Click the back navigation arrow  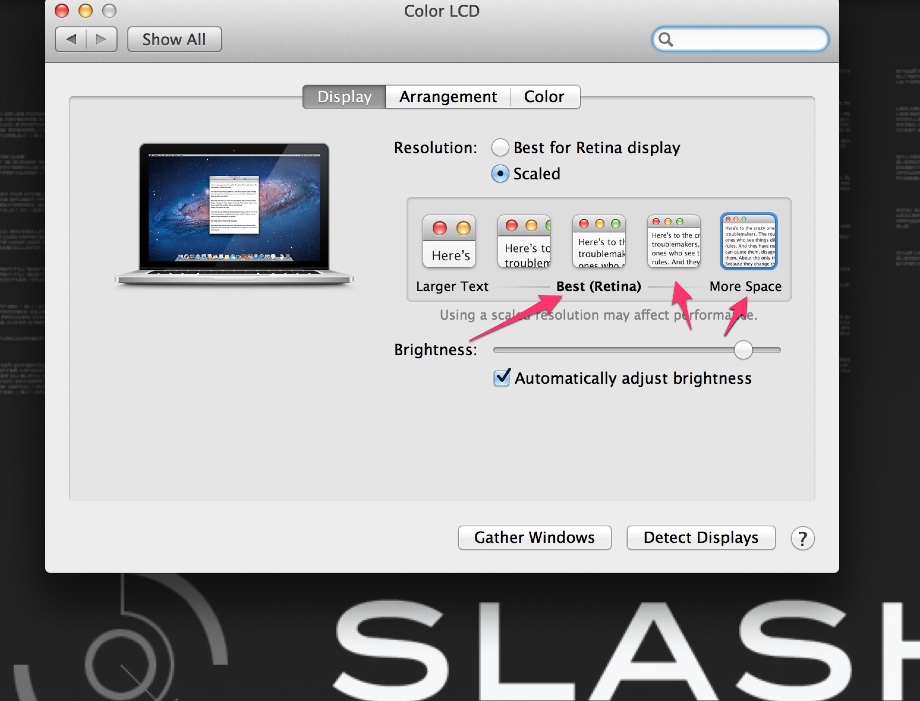72,39
